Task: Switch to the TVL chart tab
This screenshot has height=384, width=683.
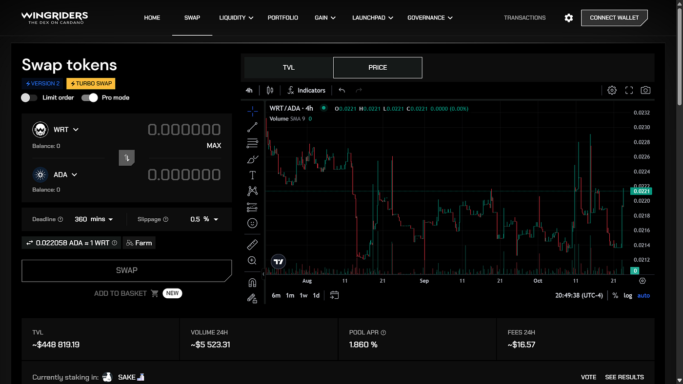Action: [x=289, y=68]
